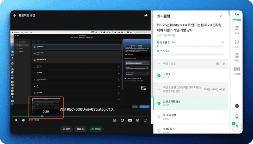Enter fullscreen video mode
Screen dimensions: 253x144
145,120
